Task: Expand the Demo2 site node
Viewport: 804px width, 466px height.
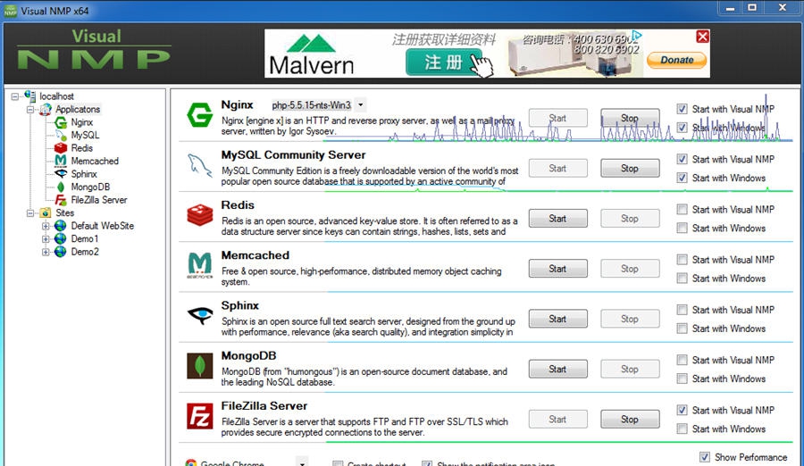Action: tap(46, 252)
